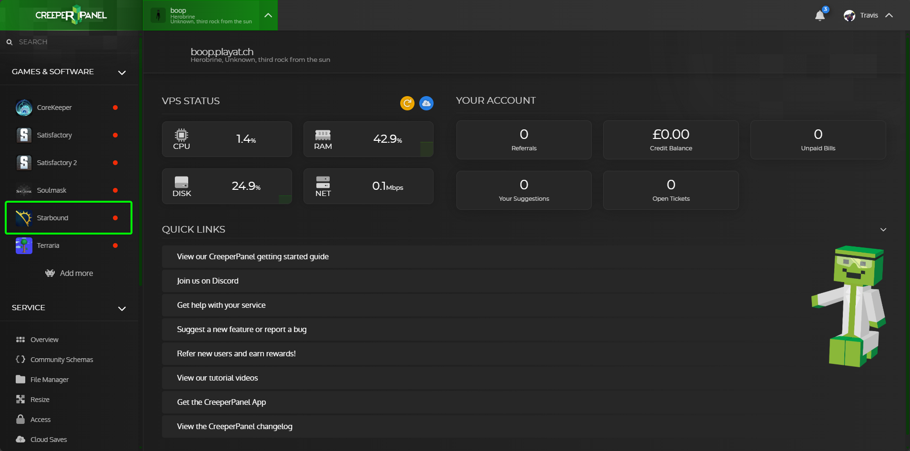The width and height of the screenshot is (910, 451).
Task: Select the Satisfactory server icon
Action: pos(24,135)
